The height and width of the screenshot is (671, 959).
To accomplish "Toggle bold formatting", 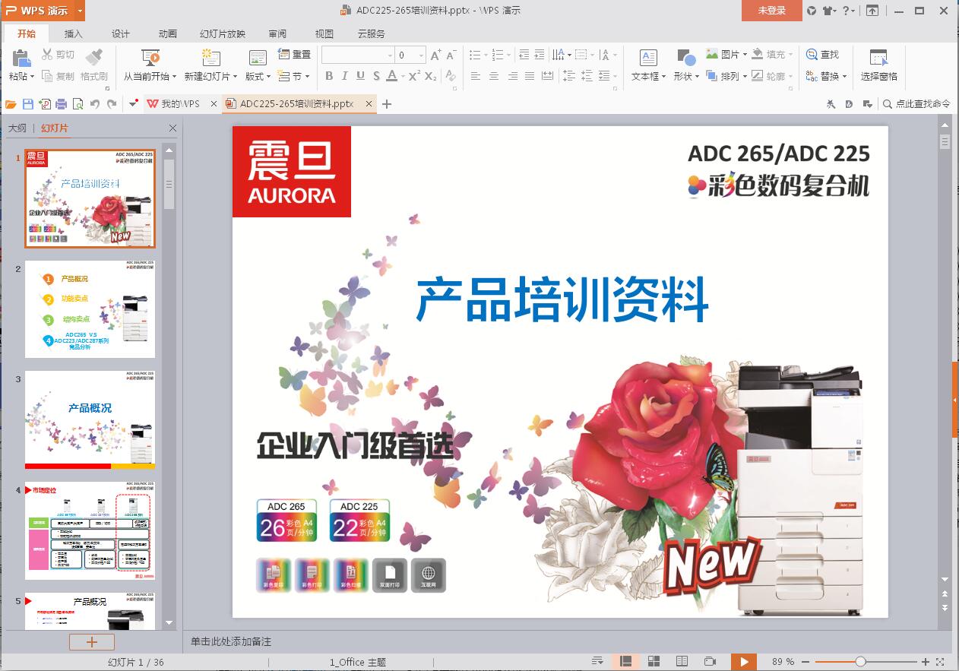I will tap(329, 76).
